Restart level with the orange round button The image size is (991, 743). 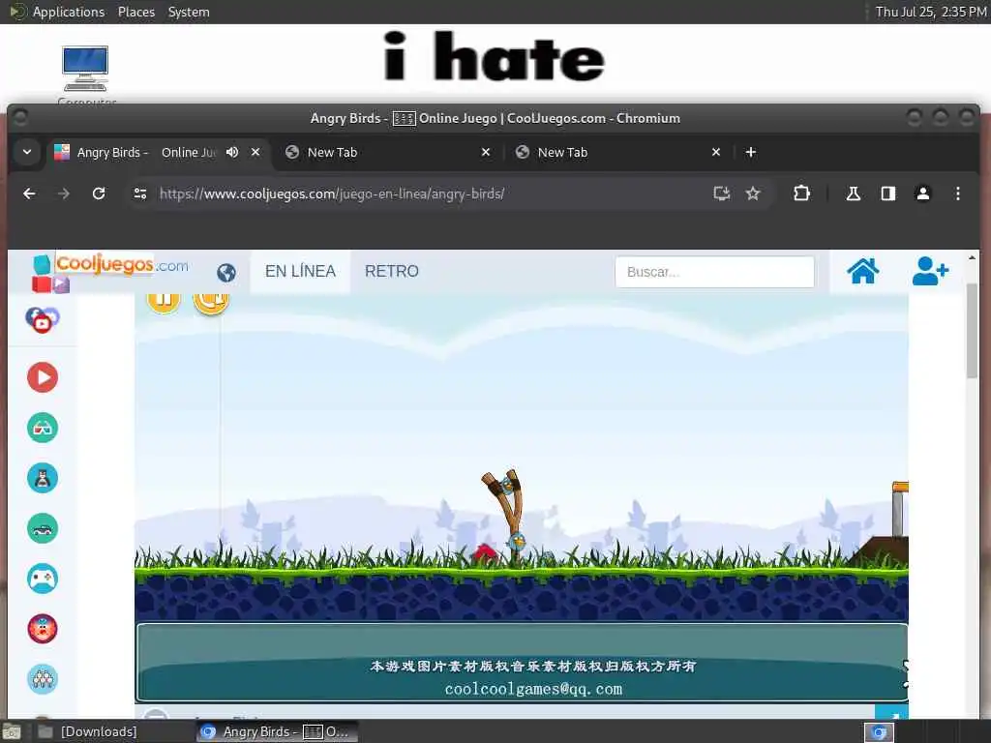click(211, 302)
